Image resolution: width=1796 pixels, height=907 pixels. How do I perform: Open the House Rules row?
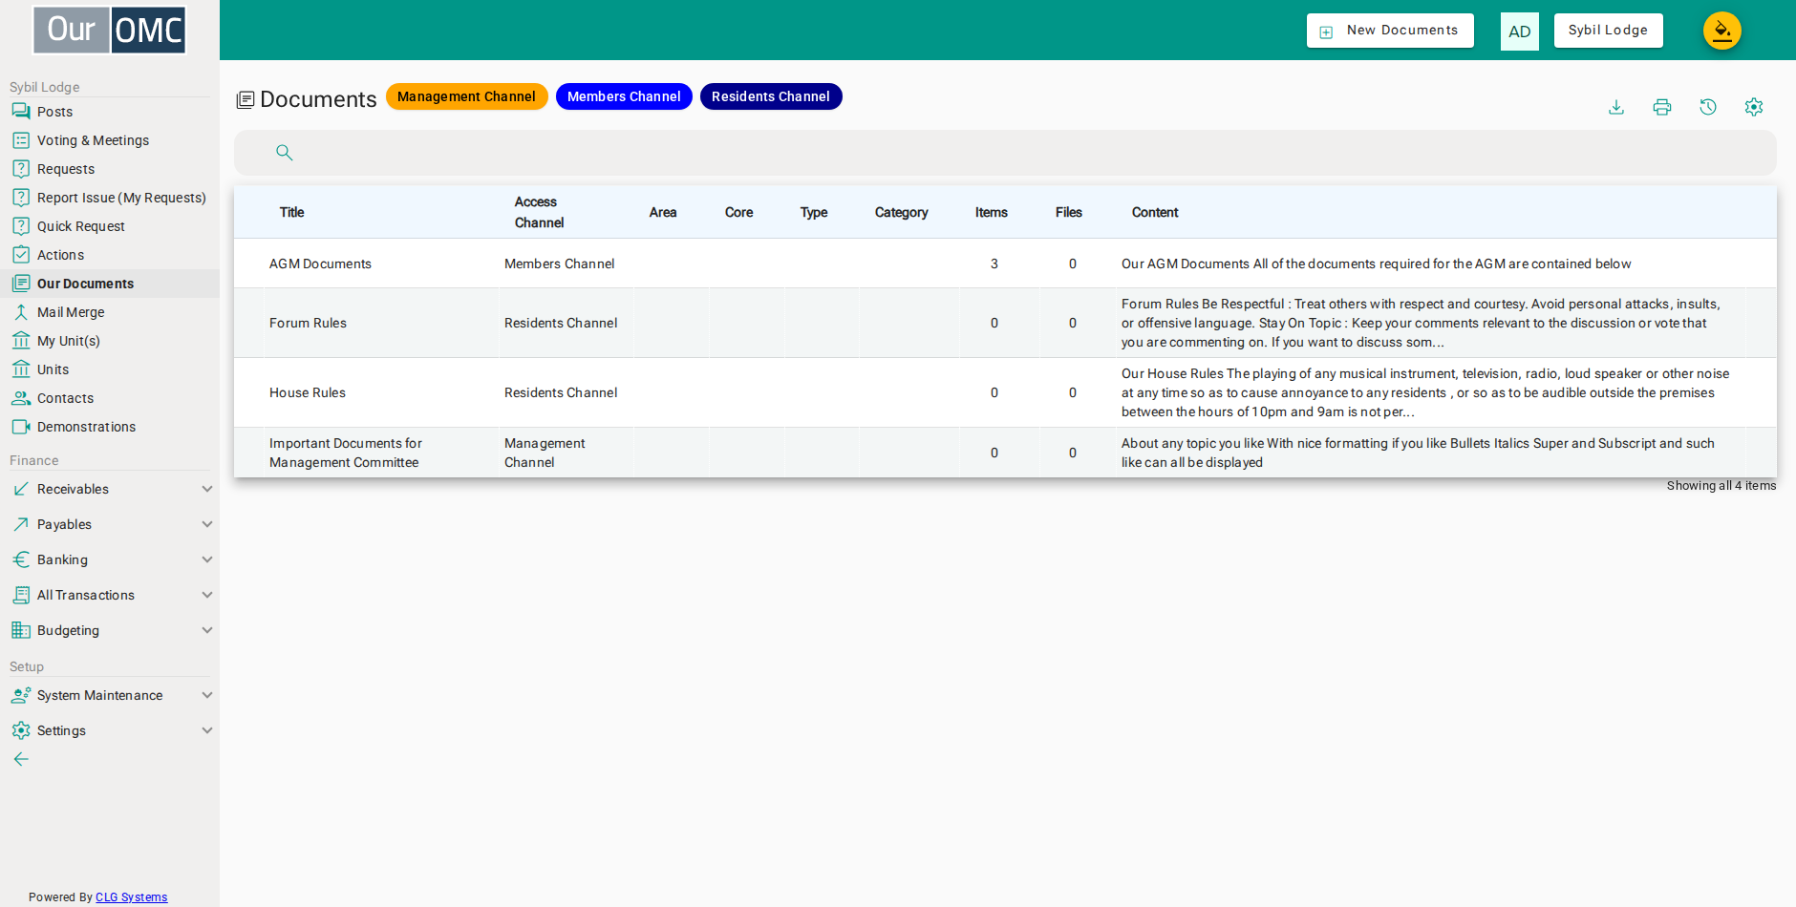pyautogui.click(x=1005, y=392)
